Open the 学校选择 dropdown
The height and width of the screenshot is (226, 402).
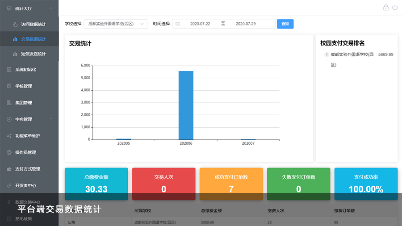point(115,24)
